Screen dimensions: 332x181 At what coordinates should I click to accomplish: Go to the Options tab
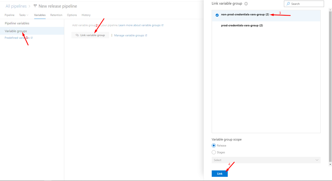pyautogui.click(x=72, y=15)
